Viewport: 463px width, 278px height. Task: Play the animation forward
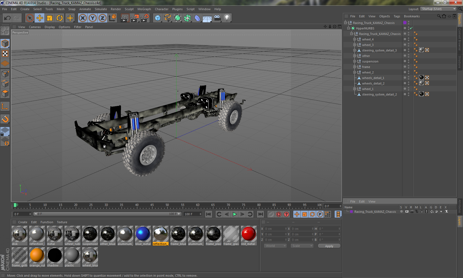tap(235, 214)
